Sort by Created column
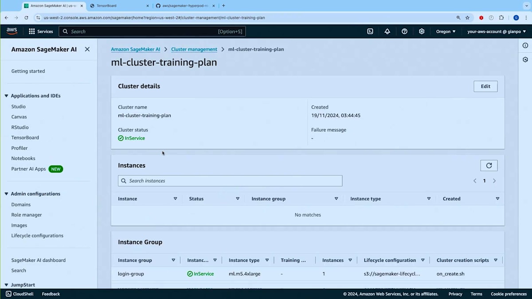Screen dimensions: 532x299 [x=497, y=198]
